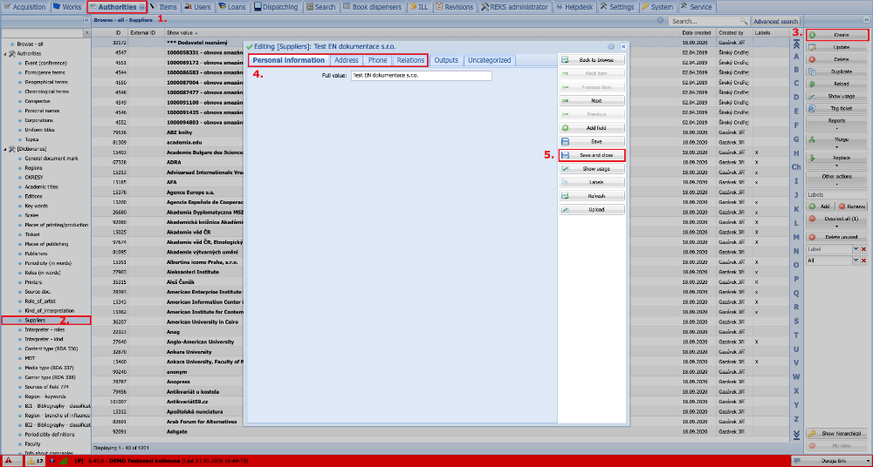This screenshot has height=467, width=873.
Task: Open the Merge dropdown menu
Action: [x=836, y=142]
